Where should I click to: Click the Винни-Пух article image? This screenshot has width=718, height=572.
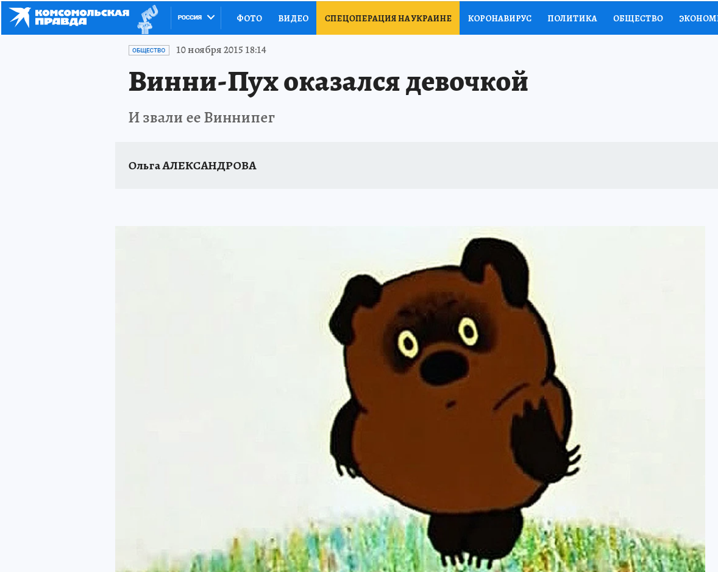click(410, 398)
